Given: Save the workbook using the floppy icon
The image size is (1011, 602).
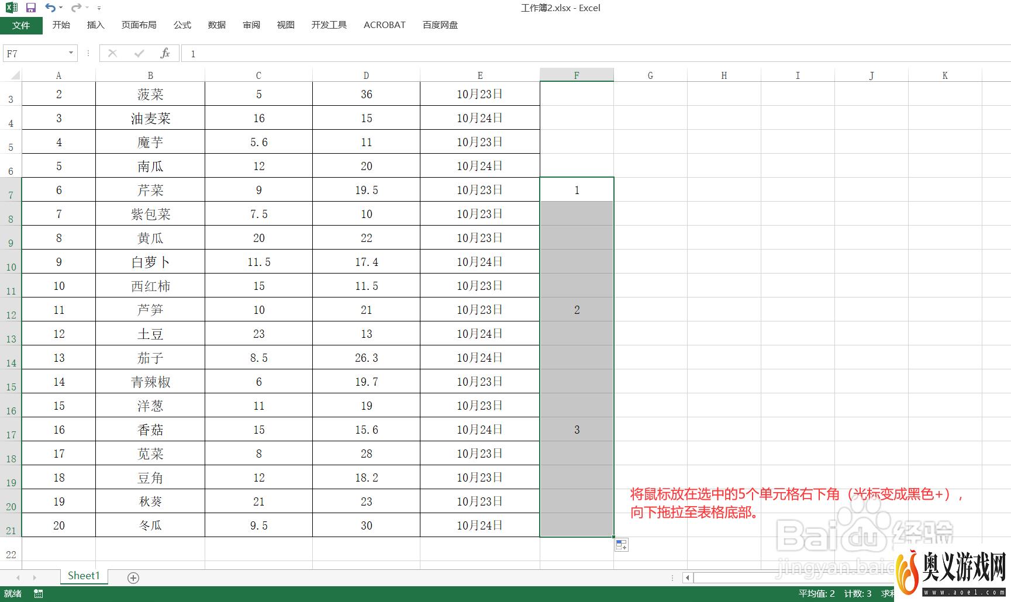Looking at the screenshot, I should coord(31,8).
